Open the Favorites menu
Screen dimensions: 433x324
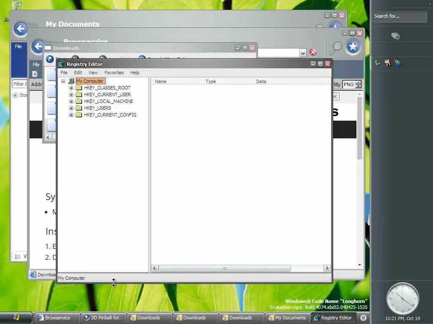[114, 73]
